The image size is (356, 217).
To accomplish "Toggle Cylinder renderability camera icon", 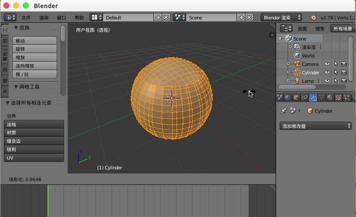I will [344, 73].
